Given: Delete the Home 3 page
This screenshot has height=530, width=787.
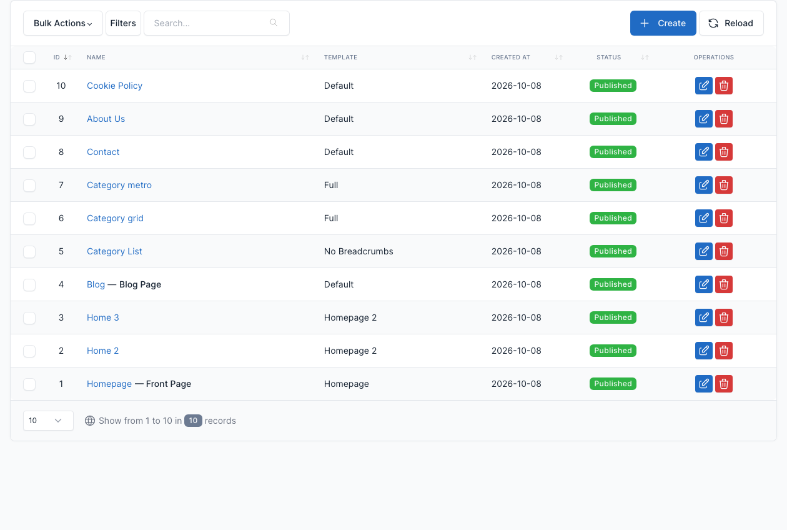Looking at the screenshot, I should (x=724, y=317).
